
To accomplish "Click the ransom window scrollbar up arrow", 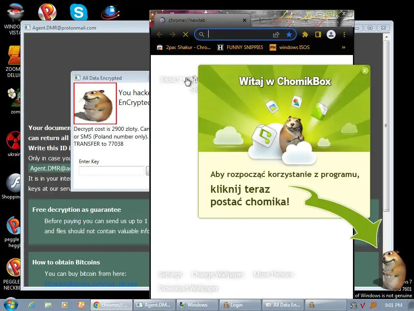I will (386, 37).
